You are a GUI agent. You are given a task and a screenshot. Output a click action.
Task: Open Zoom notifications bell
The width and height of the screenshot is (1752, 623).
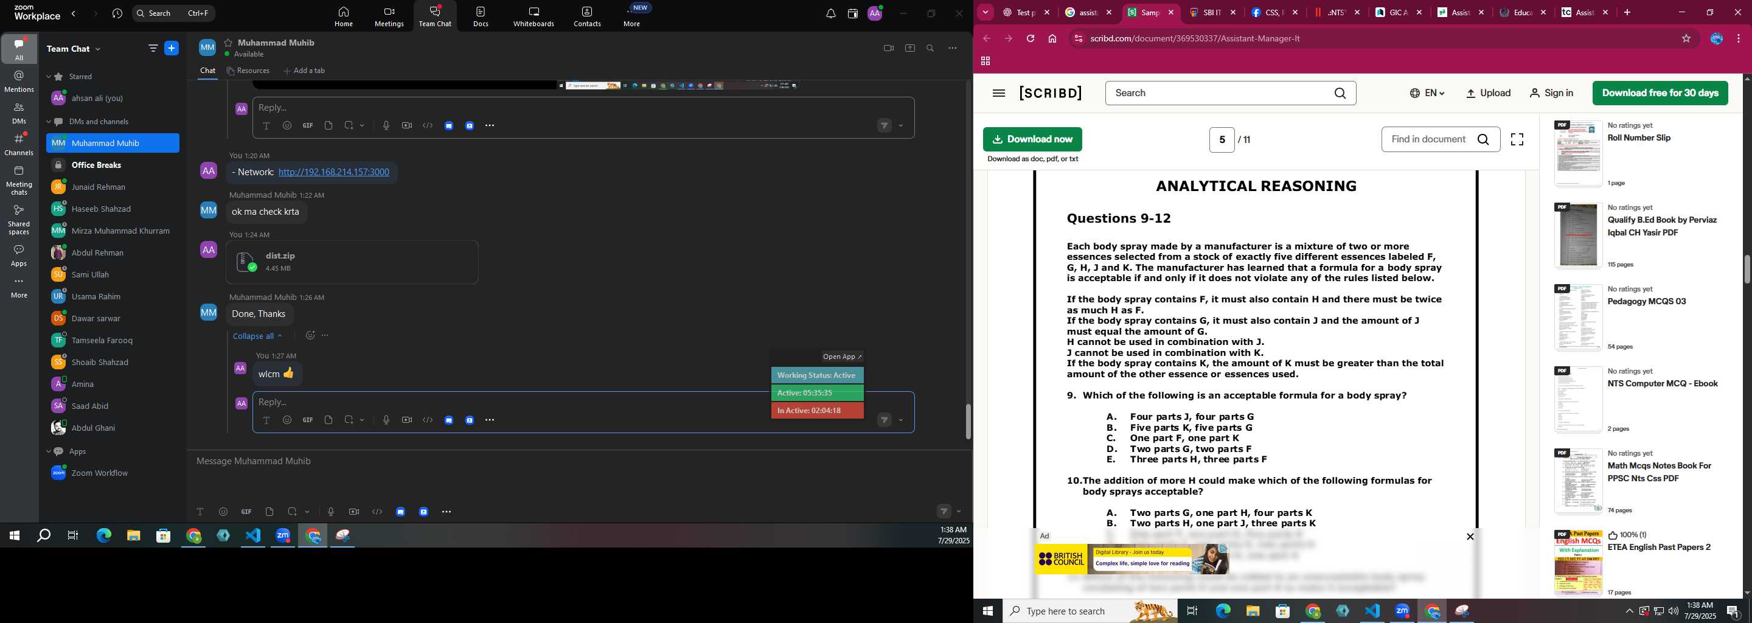830,13
